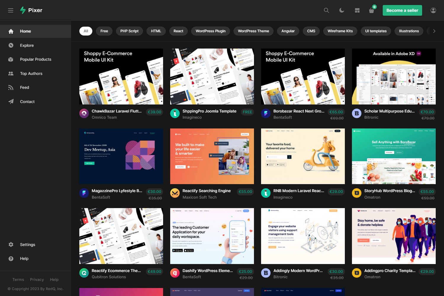This screenshot has width=444, height=296.
Task: Open the ShppingPro Joomla Template thumbnail
Action: pos(212,76)
